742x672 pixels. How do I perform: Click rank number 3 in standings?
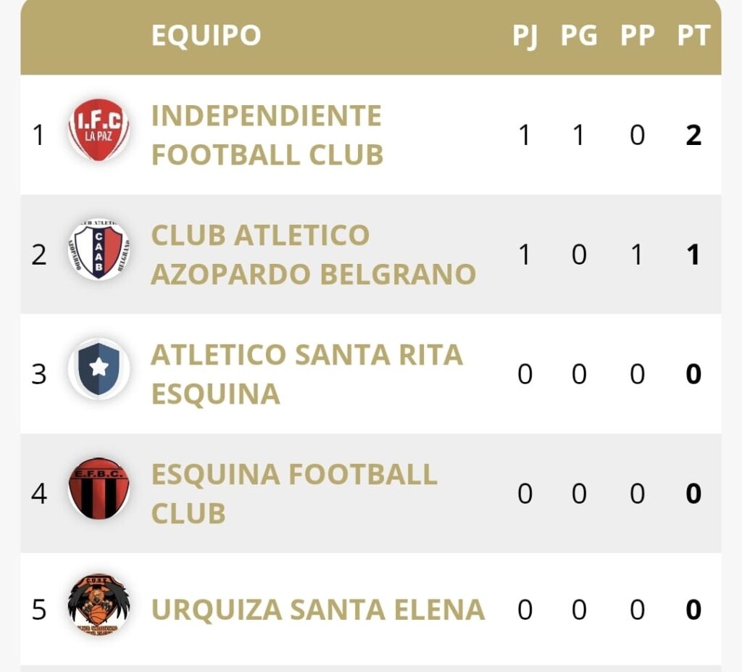[39, 375]
